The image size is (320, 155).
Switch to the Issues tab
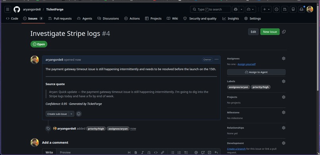tap(33, 19)
